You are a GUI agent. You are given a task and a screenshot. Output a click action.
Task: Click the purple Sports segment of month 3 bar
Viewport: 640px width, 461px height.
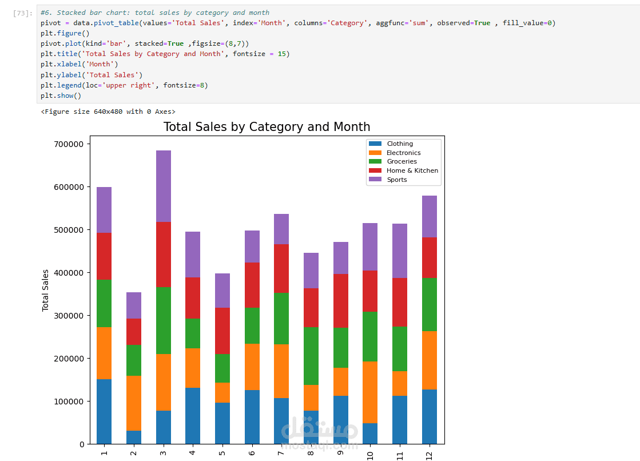(163, 186)
